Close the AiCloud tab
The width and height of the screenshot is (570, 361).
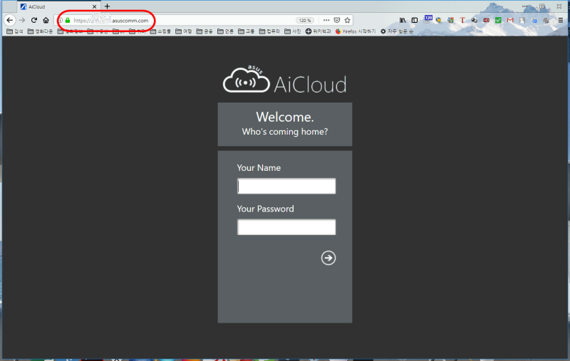pos(95,6)
